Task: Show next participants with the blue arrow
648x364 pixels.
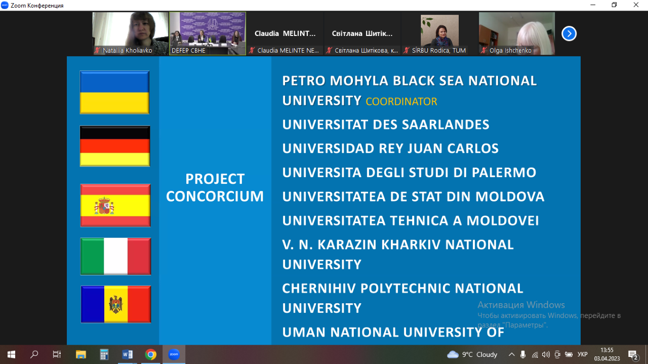Action: (x=569, y=34)
